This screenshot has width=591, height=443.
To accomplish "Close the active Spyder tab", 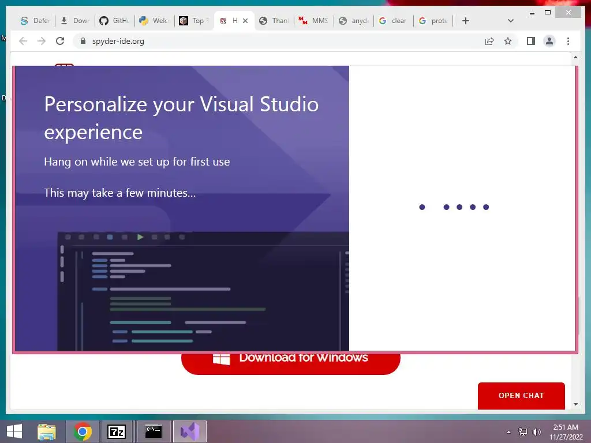I will (x=245, y=21).
